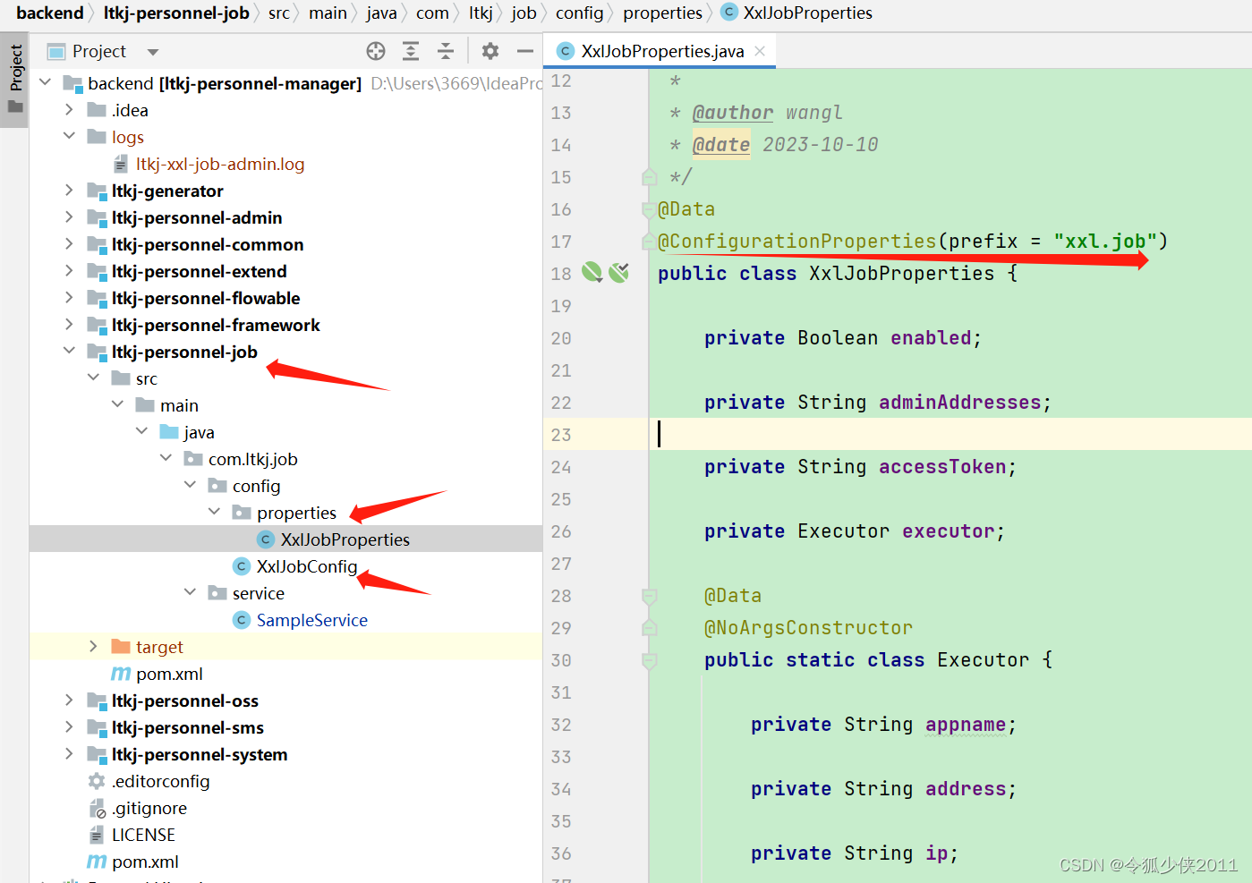Close the XxlJobProperties.java tab

click(760, 51)
